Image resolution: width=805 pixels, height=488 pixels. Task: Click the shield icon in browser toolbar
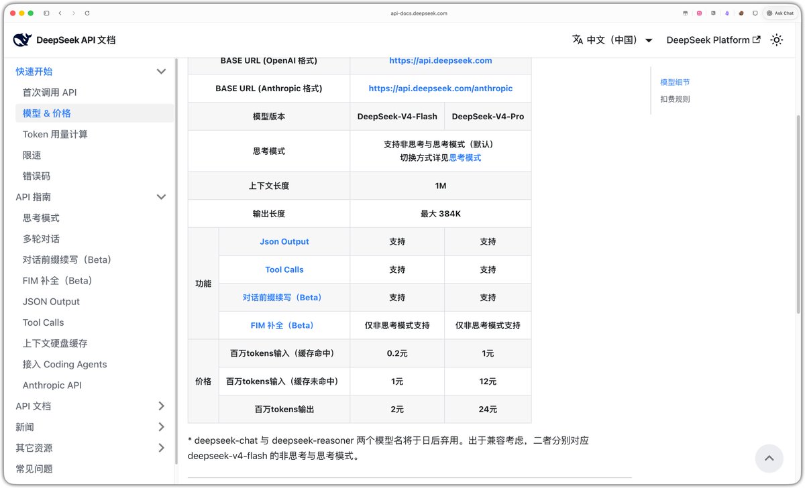(755, 13)
